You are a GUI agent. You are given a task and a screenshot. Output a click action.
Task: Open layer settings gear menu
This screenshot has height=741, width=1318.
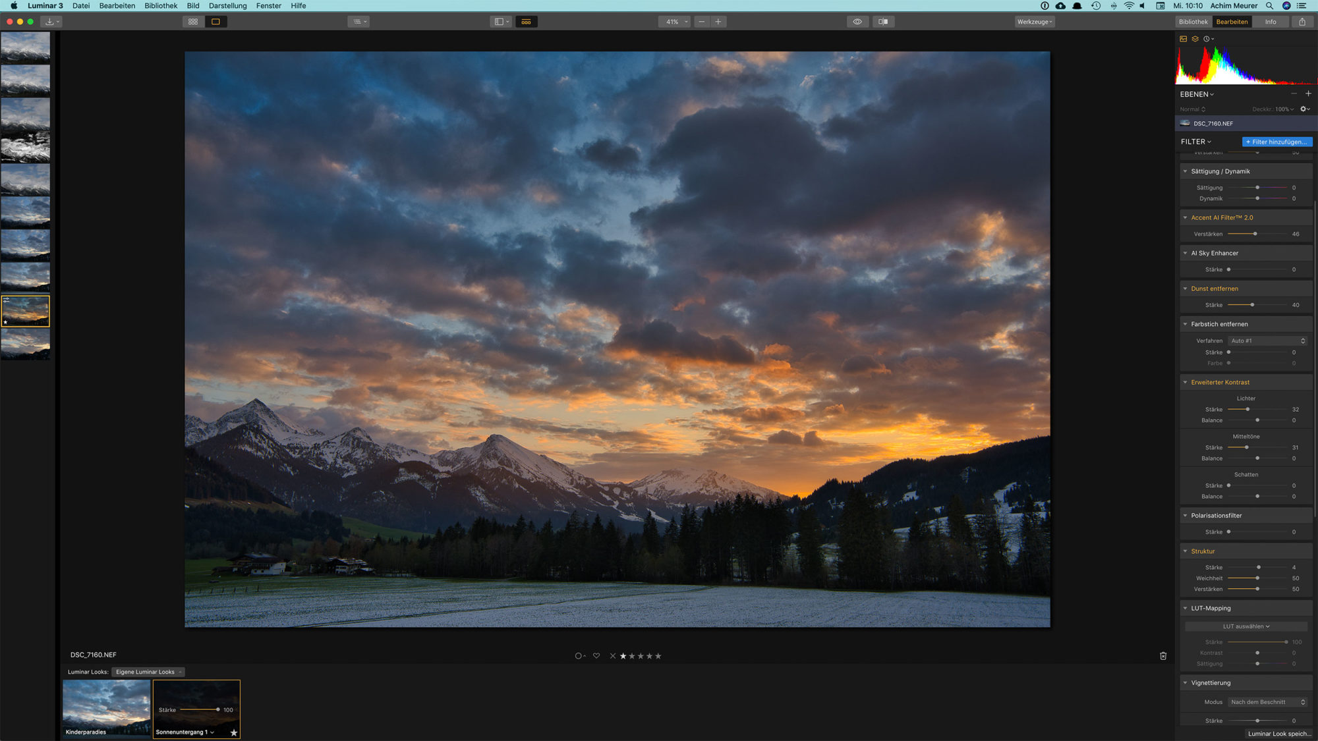pos(1305,109)
